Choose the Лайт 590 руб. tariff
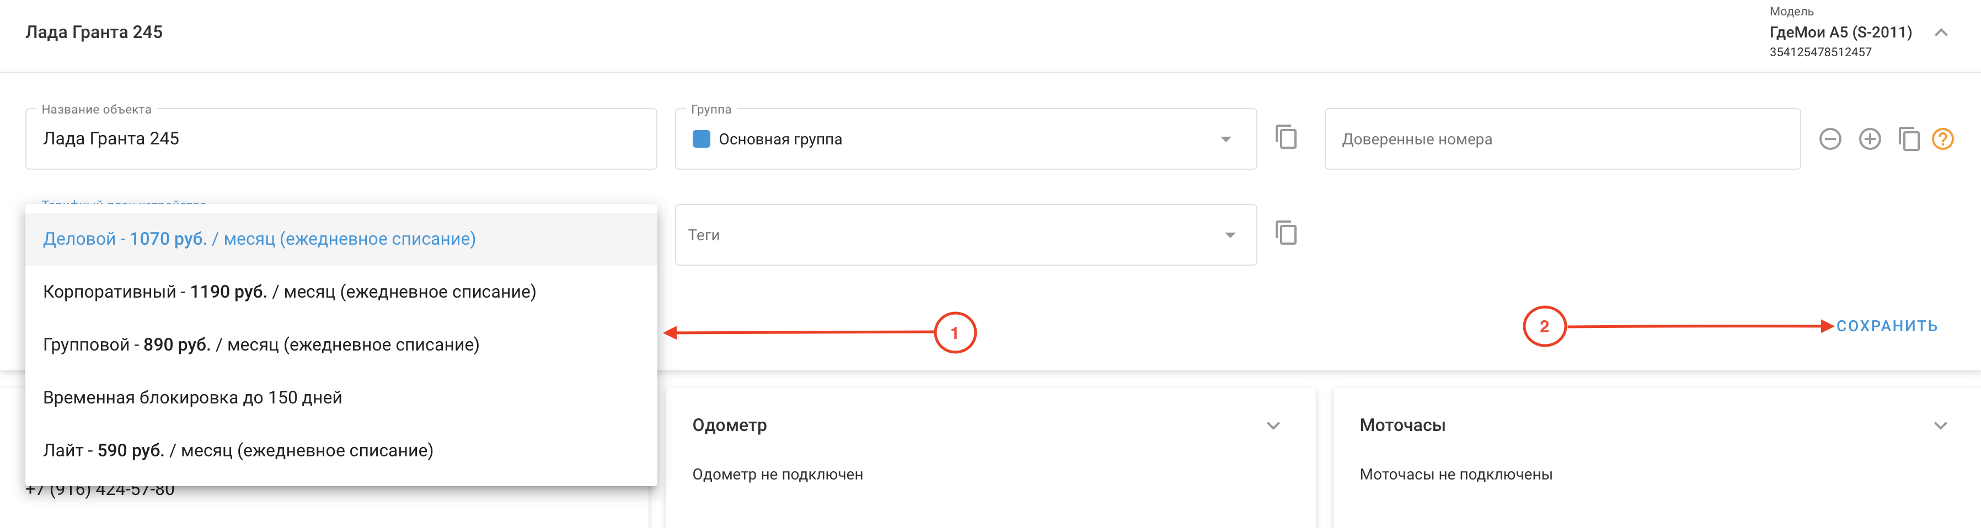1981x528 pixels. tap(238, 450)
